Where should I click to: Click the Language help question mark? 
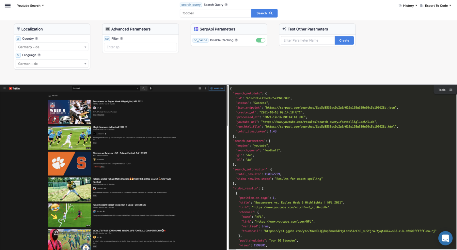tap(39, 55)
